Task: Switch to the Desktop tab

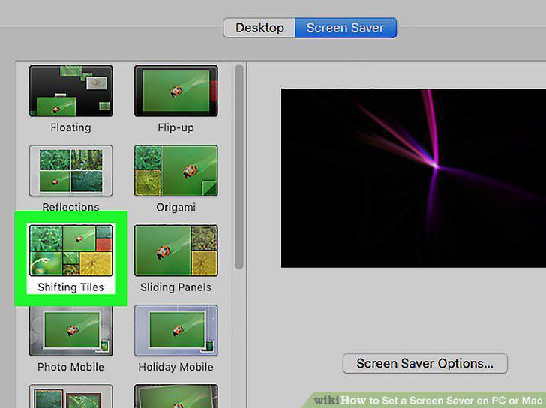Action: 259,28
